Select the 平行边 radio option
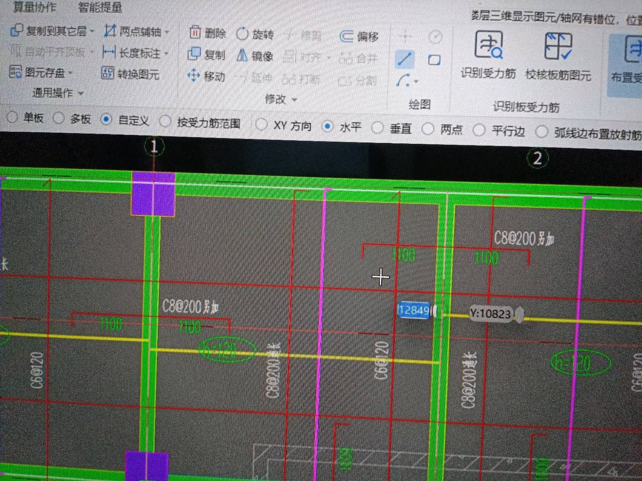The height and width of the screenshot is (481, 642). (x=499, y=131)
